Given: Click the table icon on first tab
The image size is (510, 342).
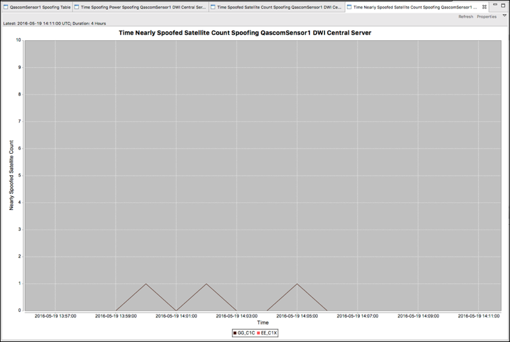Looking at the screenshot, I should 6,7.
